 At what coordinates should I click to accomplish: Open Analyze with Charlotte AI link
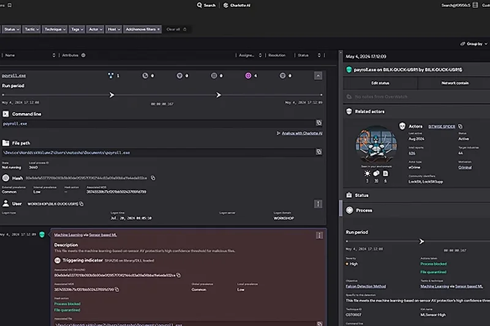click(302, 133)
